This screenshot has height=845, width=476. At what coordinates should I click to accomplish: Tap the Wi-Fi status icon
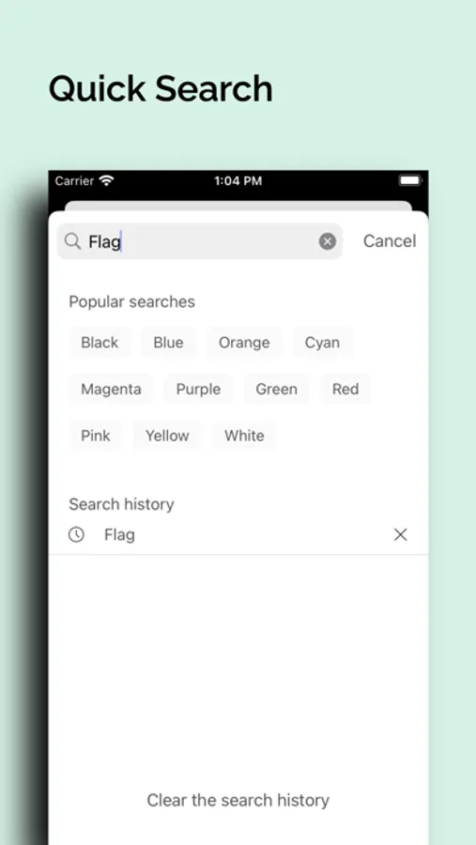pos(107,181)
